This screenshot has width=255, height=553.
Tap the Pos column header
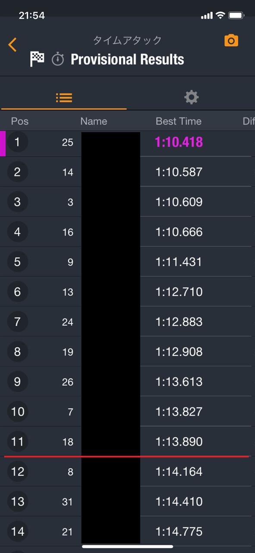pos(19,121)
